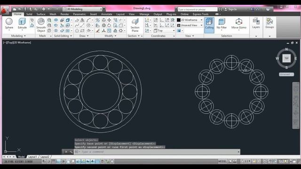Expand the Draw panel

point(84,36)
